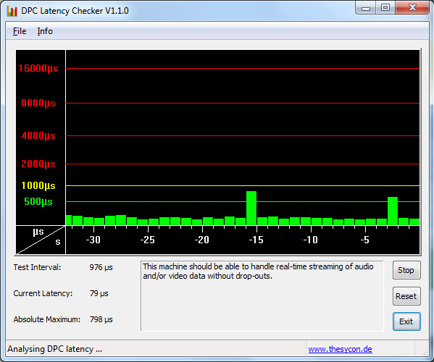Click the Current Latency 79 µs value
The image size is (434, 362).
tap(99, 294)
